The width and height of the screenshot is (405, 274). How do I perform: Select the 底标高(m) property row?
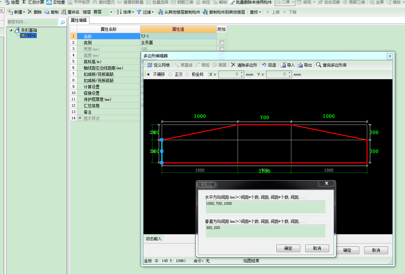point(109,61)
